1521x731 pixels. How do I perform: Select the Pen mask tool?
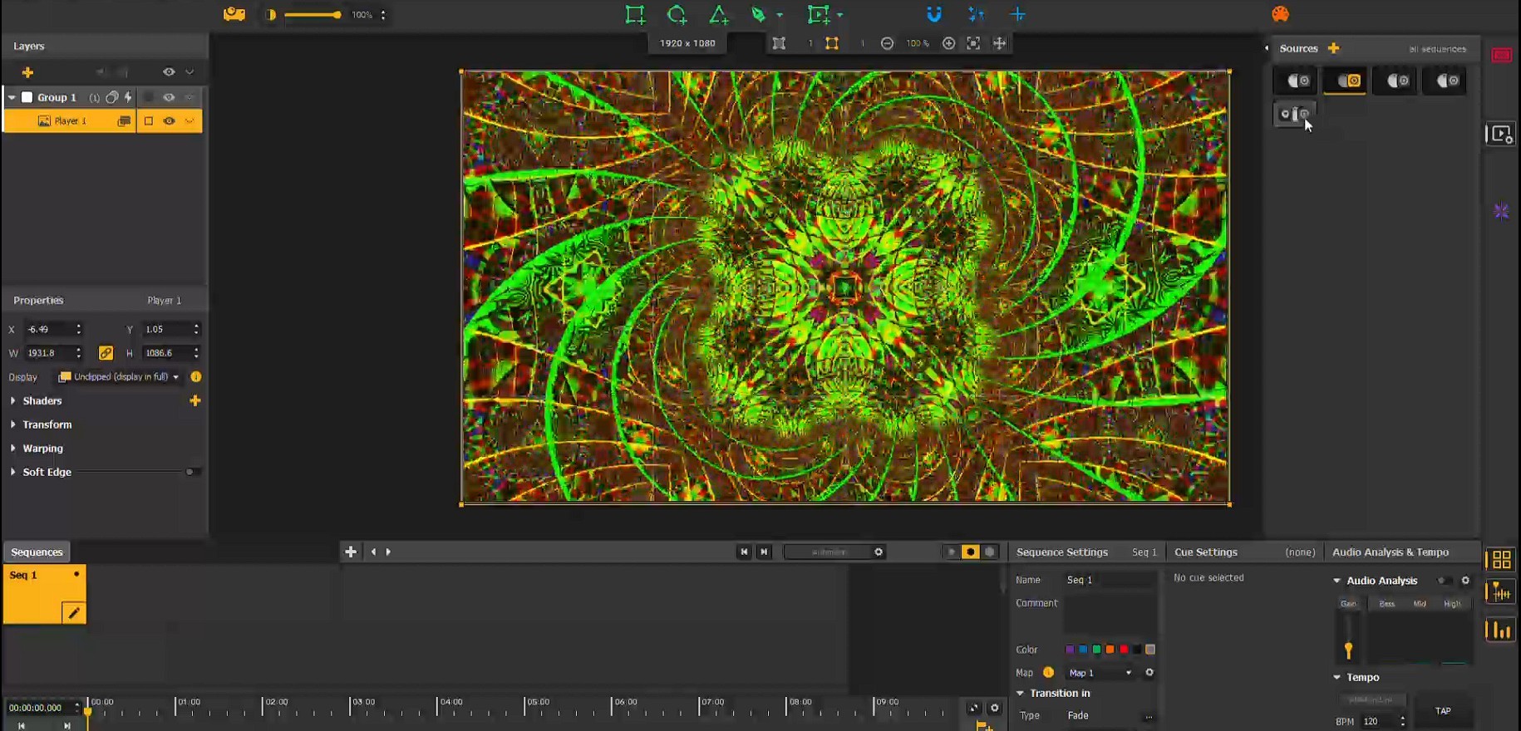(x=758, y=14)
